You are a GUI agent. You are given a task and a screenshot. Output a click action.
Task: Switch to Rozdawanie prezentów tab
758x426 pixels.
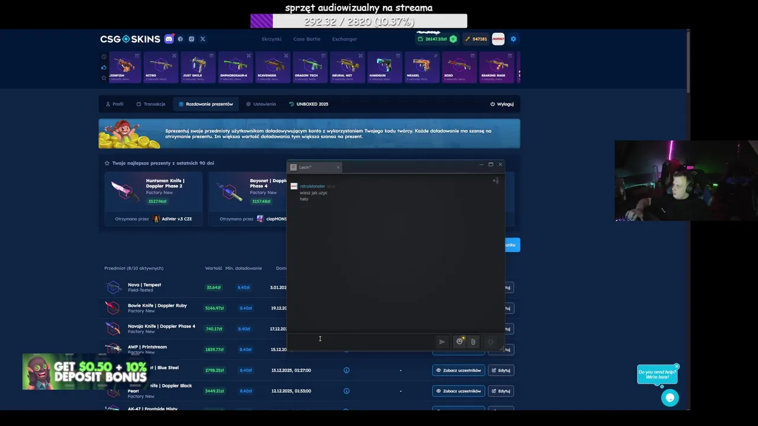click(206, 104)
